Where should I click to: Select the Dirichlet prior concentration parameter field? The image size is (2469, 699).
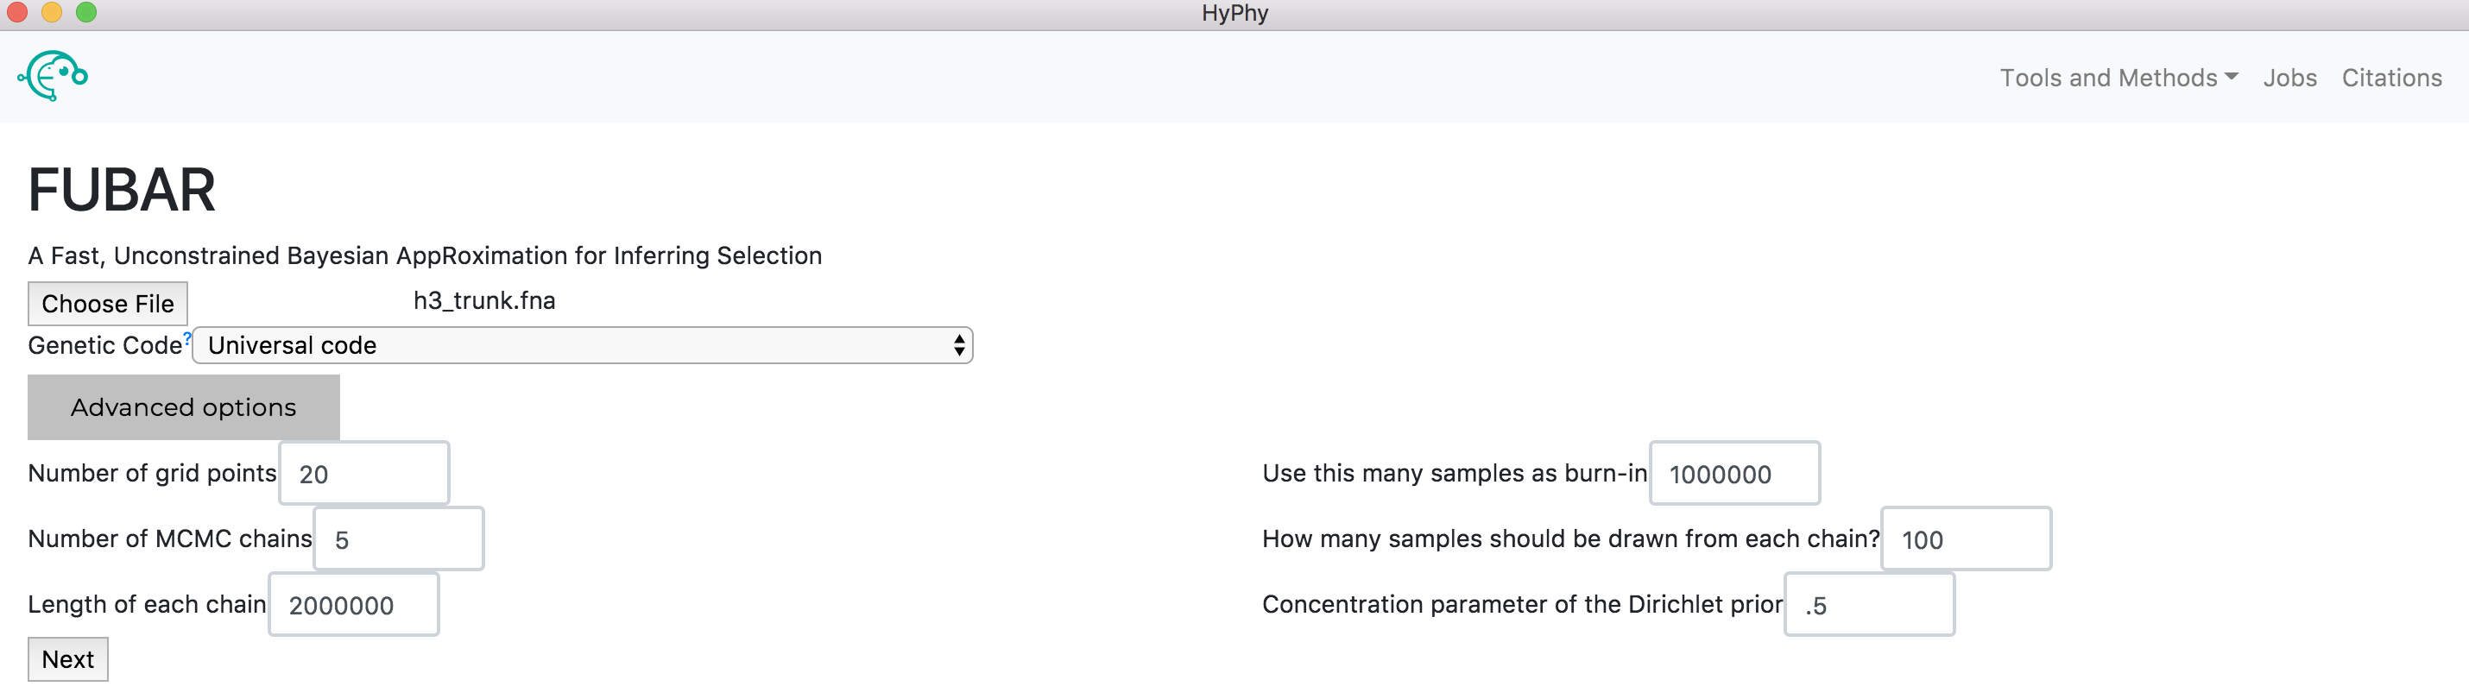[x=1869, y=604]
